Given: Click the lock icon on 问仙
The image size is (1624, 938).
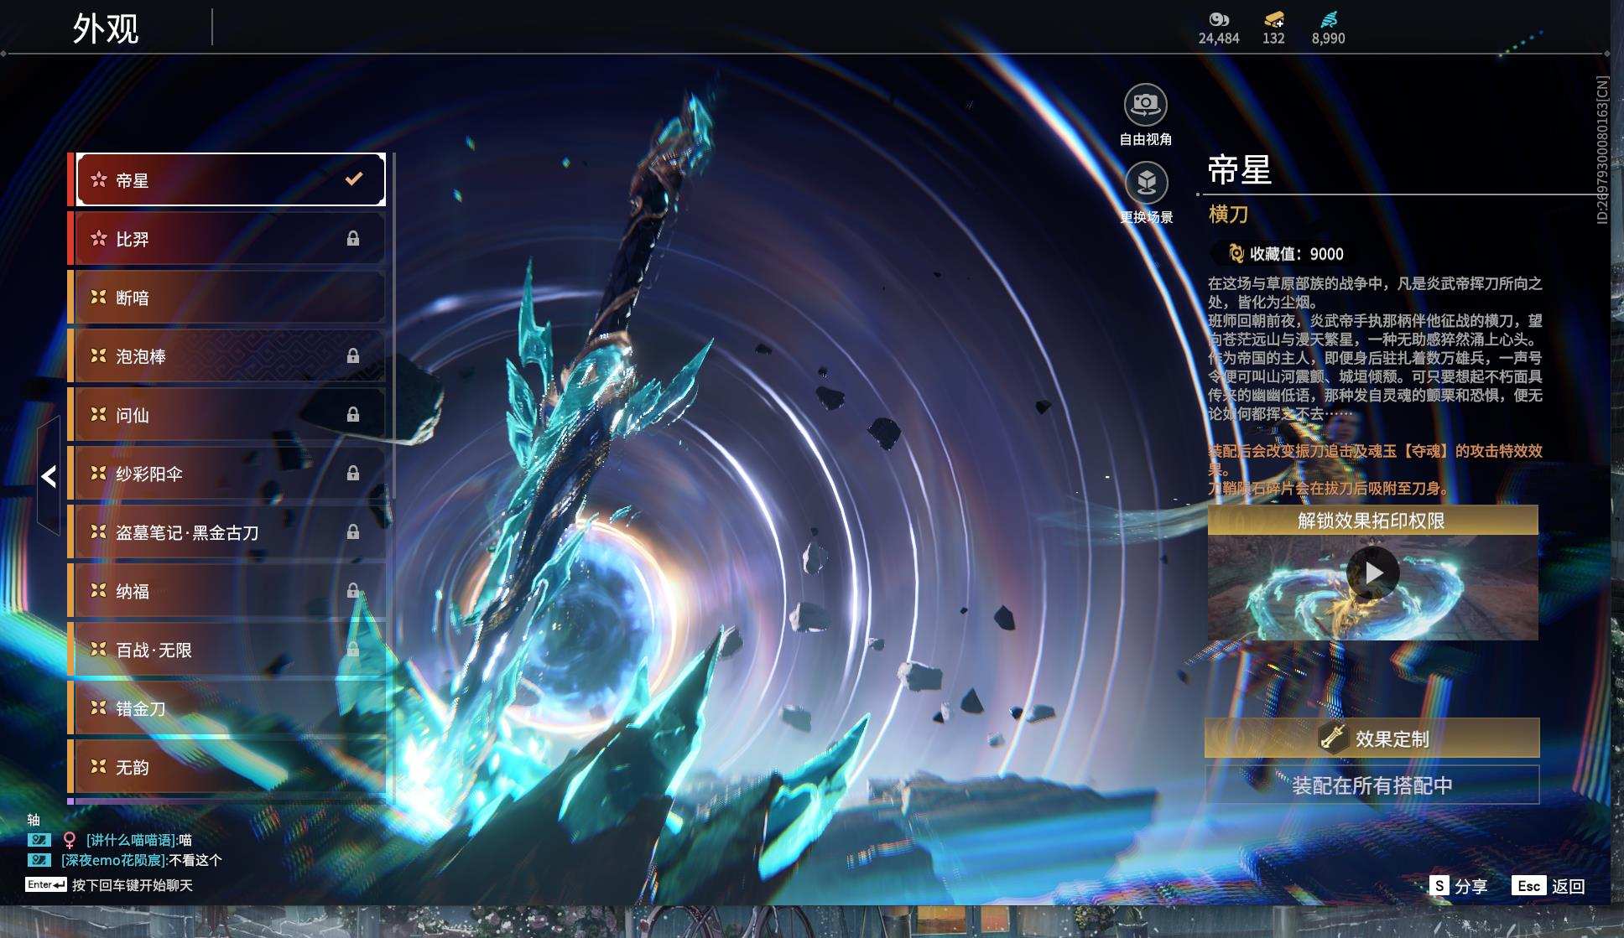Looking at the screenshot, I should (353, 415).
